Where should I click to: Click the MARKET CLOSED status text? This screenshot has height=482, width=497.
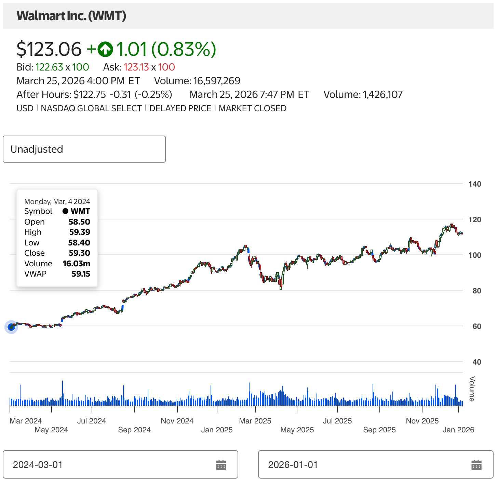(x=252, y=109)
